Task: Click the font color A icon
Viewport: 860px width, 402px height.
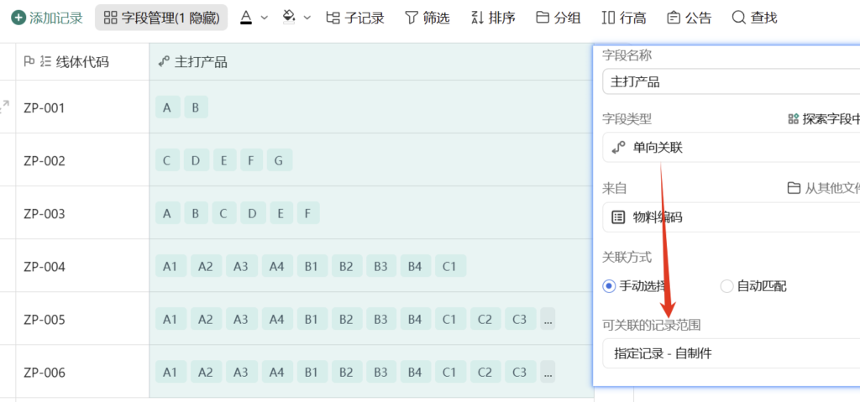Action: coord(246,18)
